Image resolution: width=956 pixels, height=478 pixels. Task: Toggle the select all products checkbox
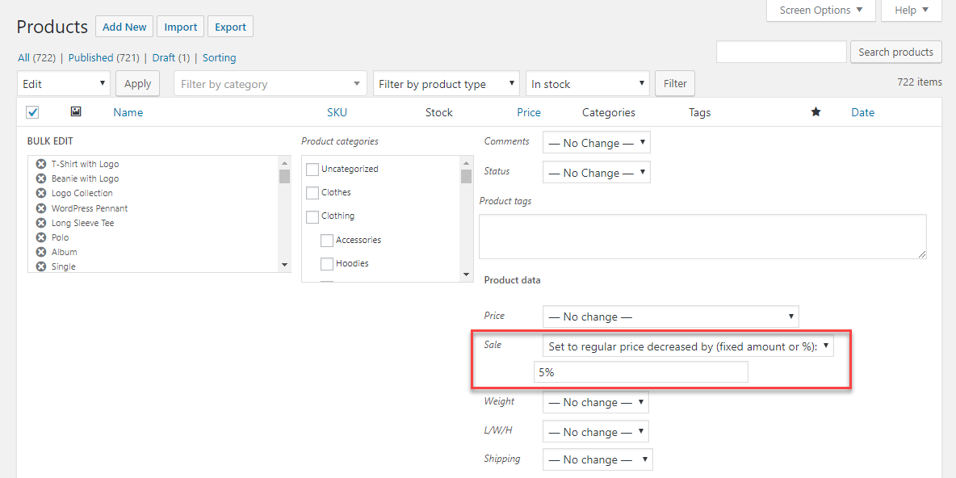click(x=33, y=112)
